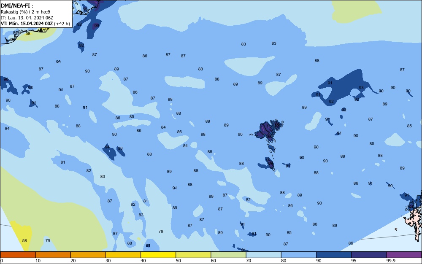Viewport: 422px width, 264px height.
Task: Pick the pale yellow 50–60 legend segment
Action: (x=193, y=255)
